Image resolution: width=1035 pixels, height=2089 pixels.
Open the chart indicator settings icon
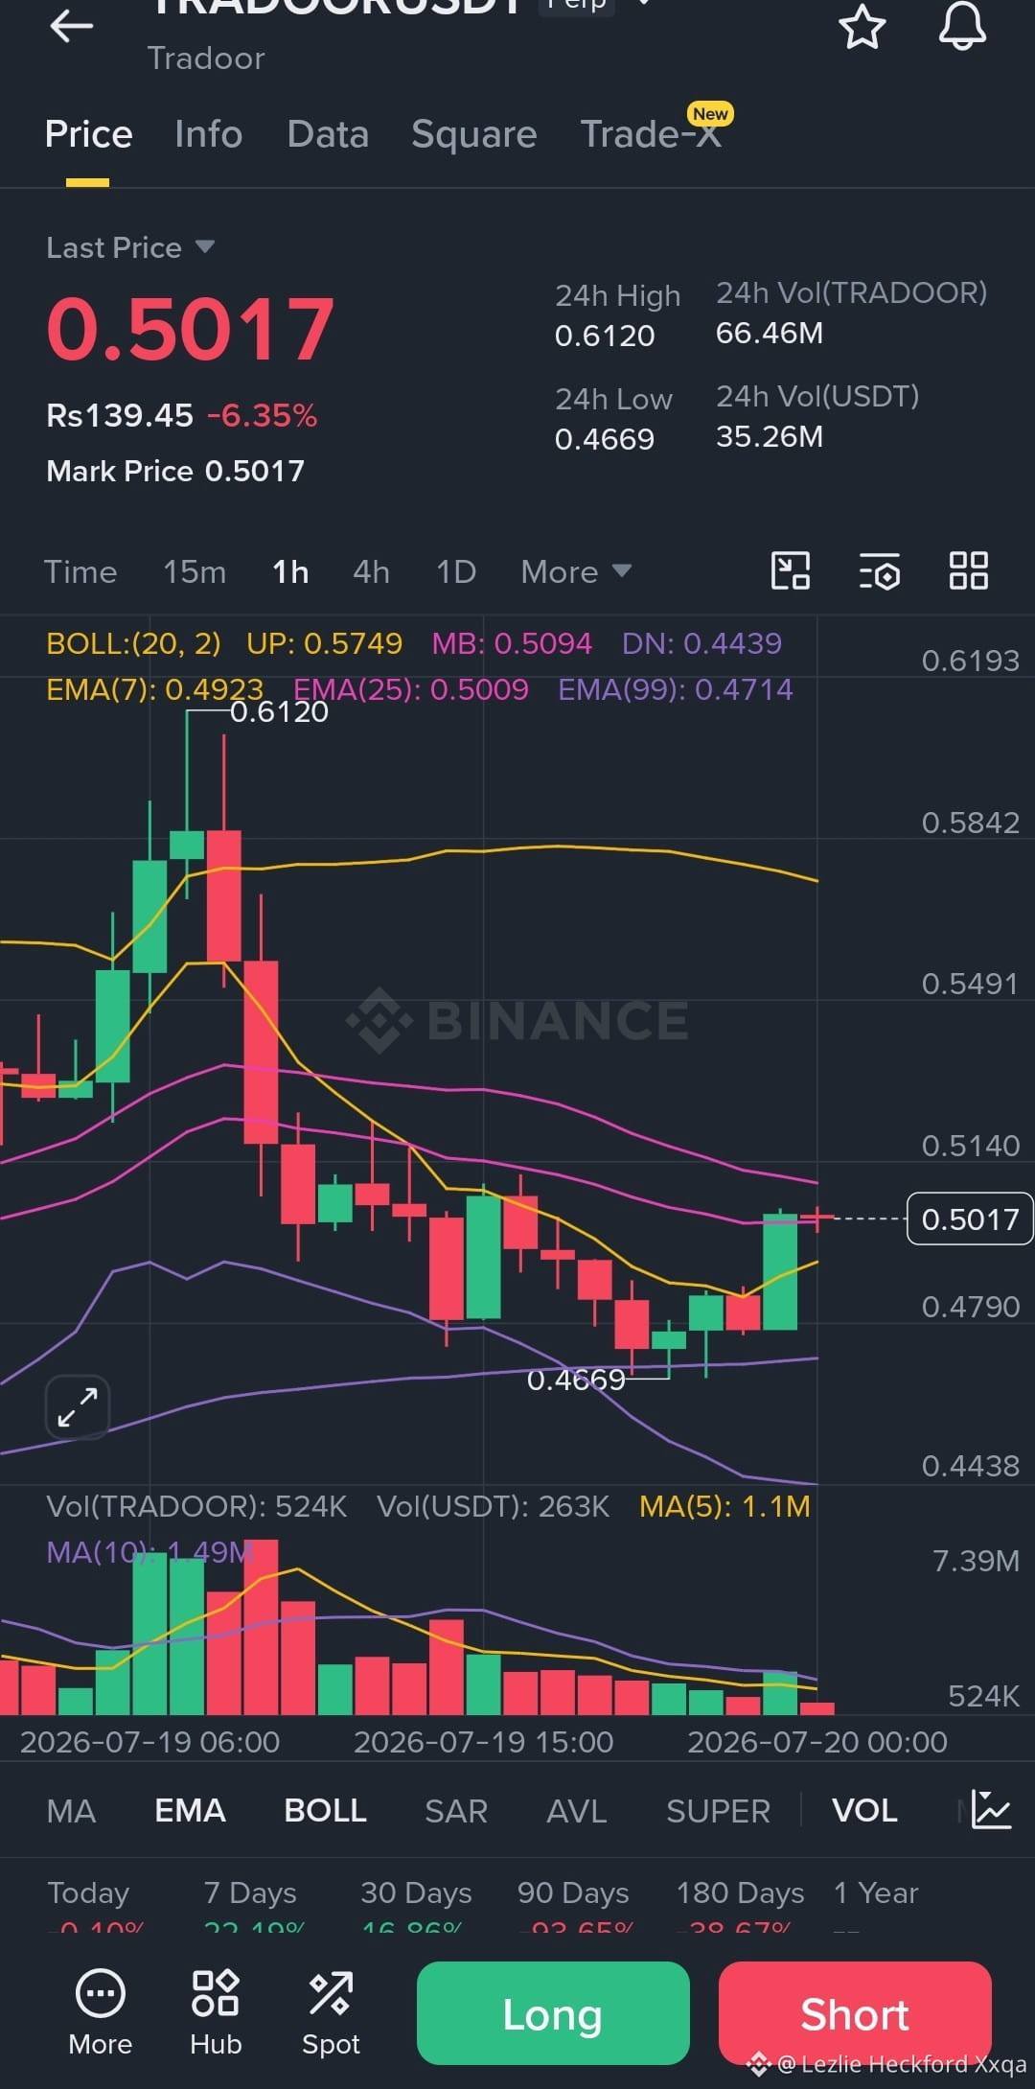tap(879, 570)
